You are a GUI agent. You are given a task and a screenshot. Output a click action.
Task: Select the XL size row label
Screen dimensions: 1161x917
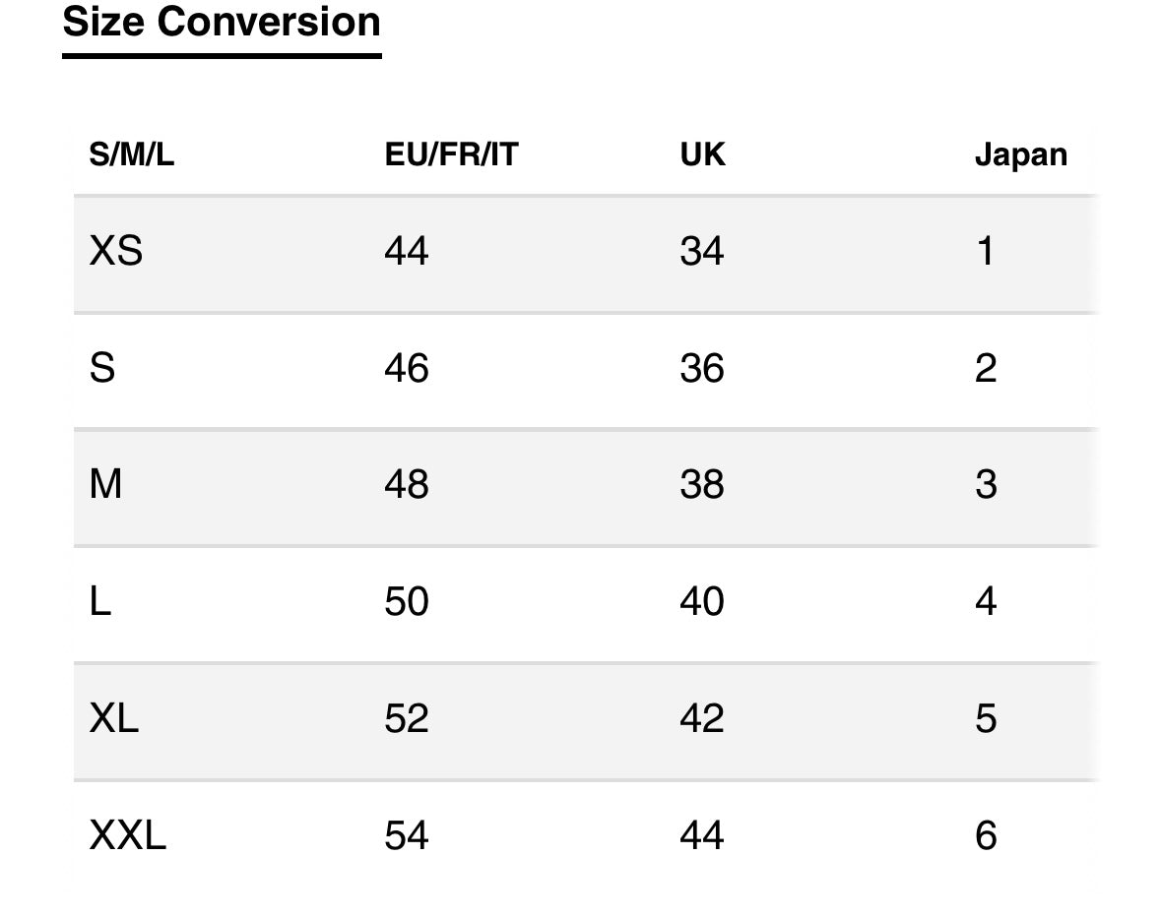pyautogui.click(x=113, y=719)
